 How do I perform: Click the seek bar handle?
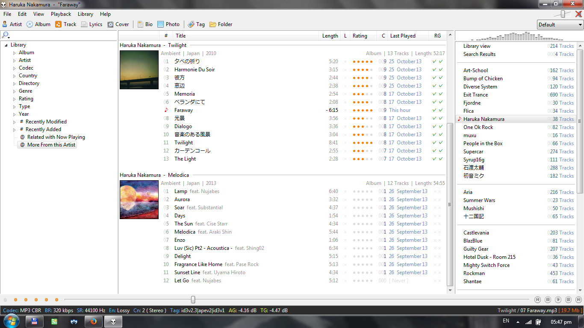click(x=193, y=300)
